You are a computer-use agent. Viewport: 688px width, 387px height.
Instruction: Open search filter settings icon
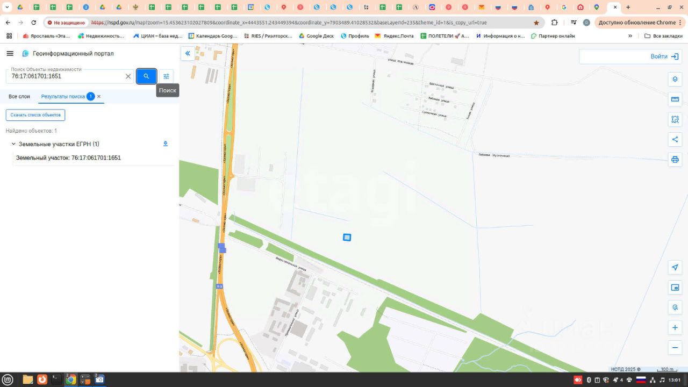(166, 76)
